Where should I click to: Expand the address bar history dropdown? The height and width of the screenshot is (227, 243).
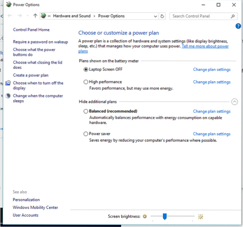pos(155,16)
